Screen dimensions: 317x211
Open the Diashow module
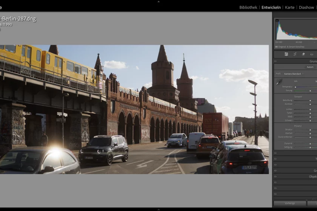[x=306, y=8]
